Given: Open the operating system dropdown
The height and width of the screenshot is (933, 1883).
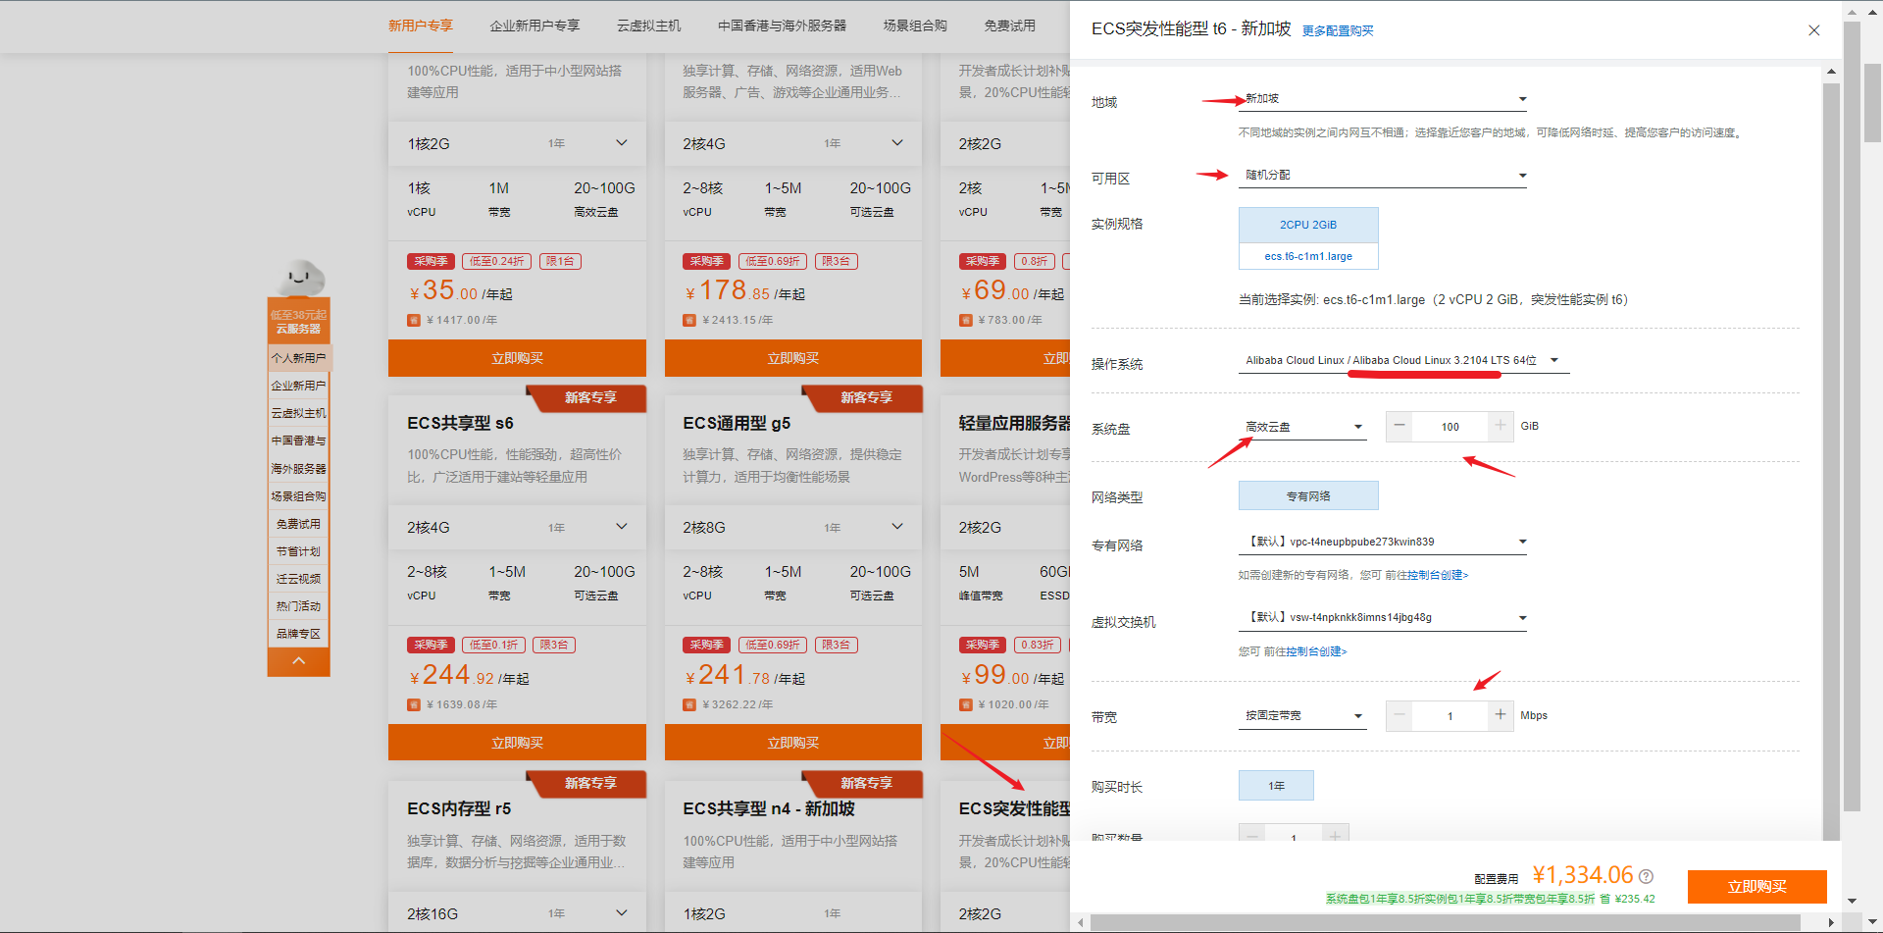Looking at the screenshot, I should 1403,361.
